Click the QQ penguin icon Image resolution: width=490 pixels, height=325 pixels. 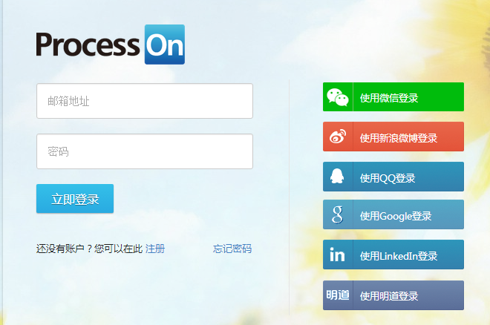pos(337,177)
